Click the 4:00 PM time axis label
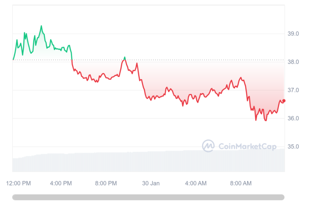The height and width of the screenshot is (213, 319). click(x=61, y=183)
